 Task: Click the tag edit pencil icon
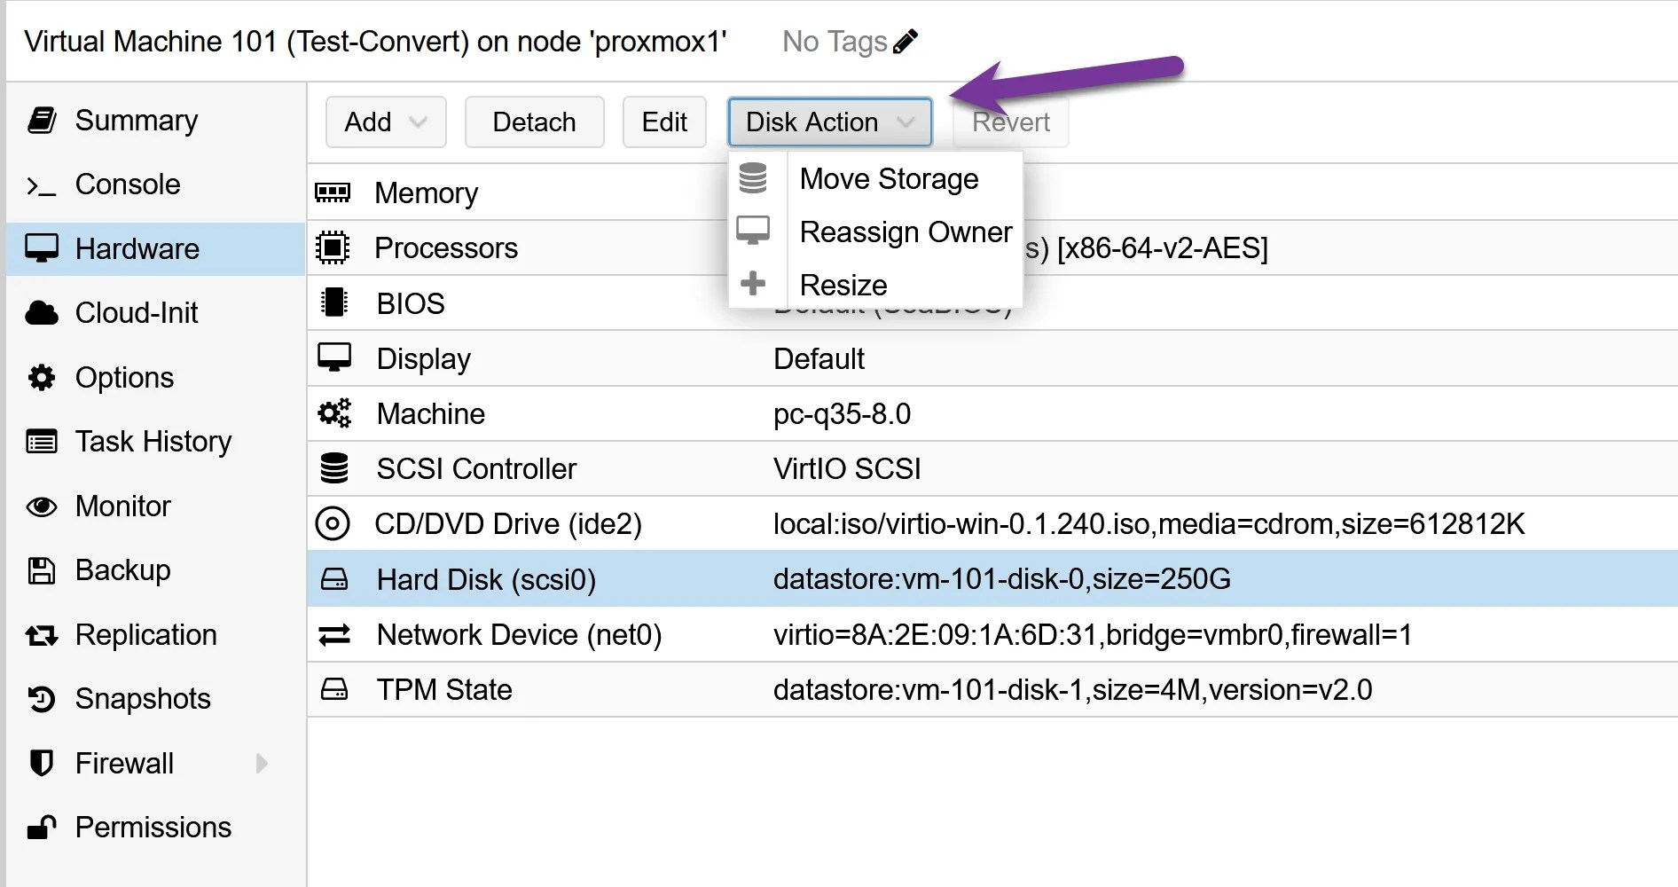(x=906, y=40)
